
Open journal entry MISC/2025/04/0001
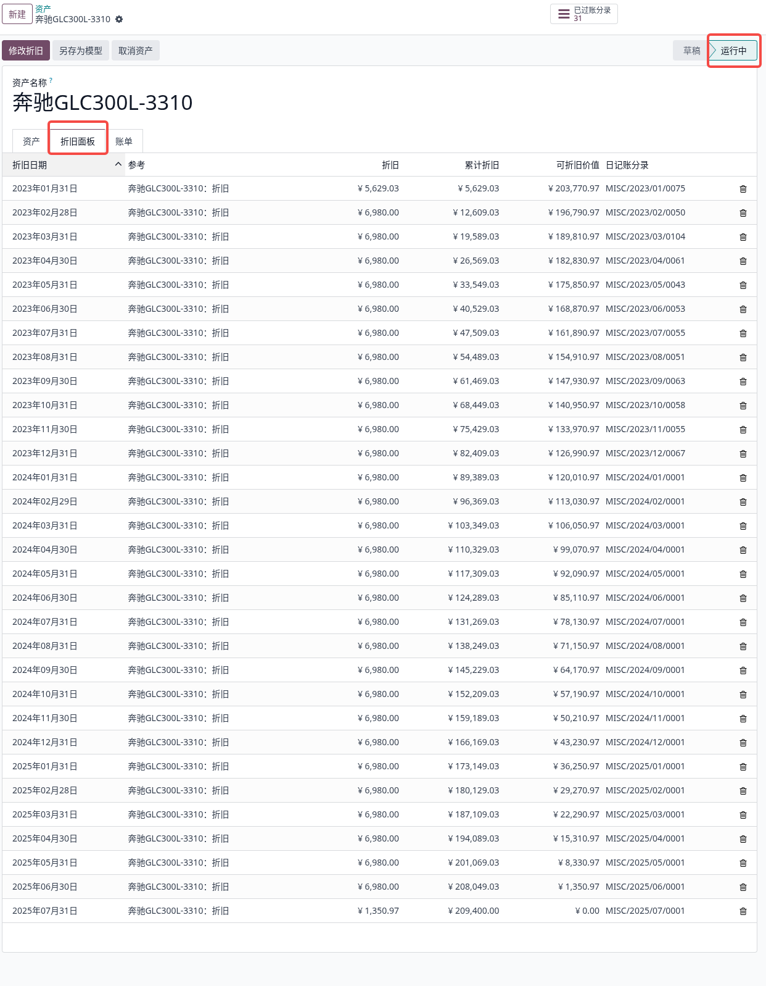[x=645, y=838]
